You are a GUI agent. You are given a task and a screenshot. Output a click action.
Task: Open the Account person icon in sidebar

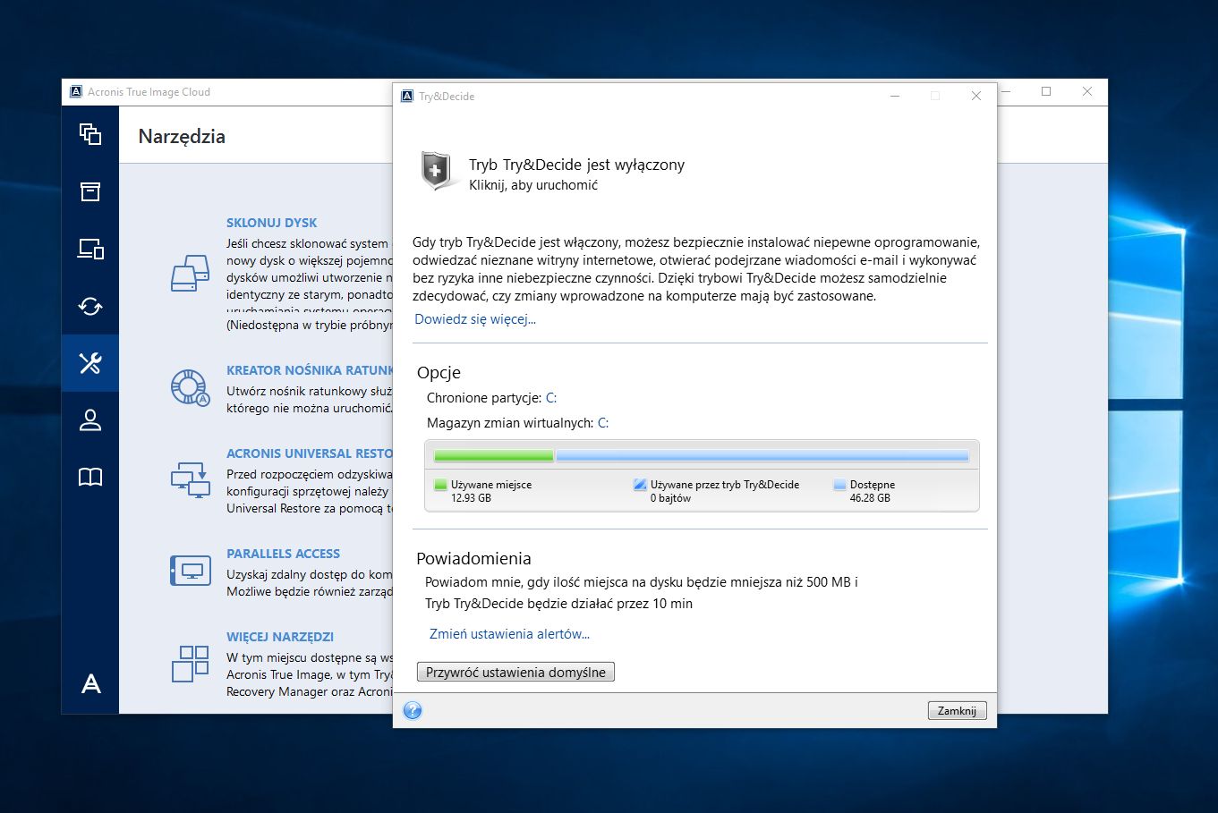(x=90, y=420)
